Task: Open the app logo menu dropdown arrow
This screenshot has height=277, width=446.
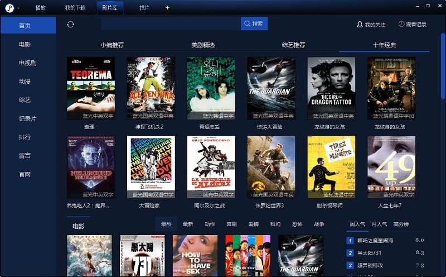Action: (18, 8)
